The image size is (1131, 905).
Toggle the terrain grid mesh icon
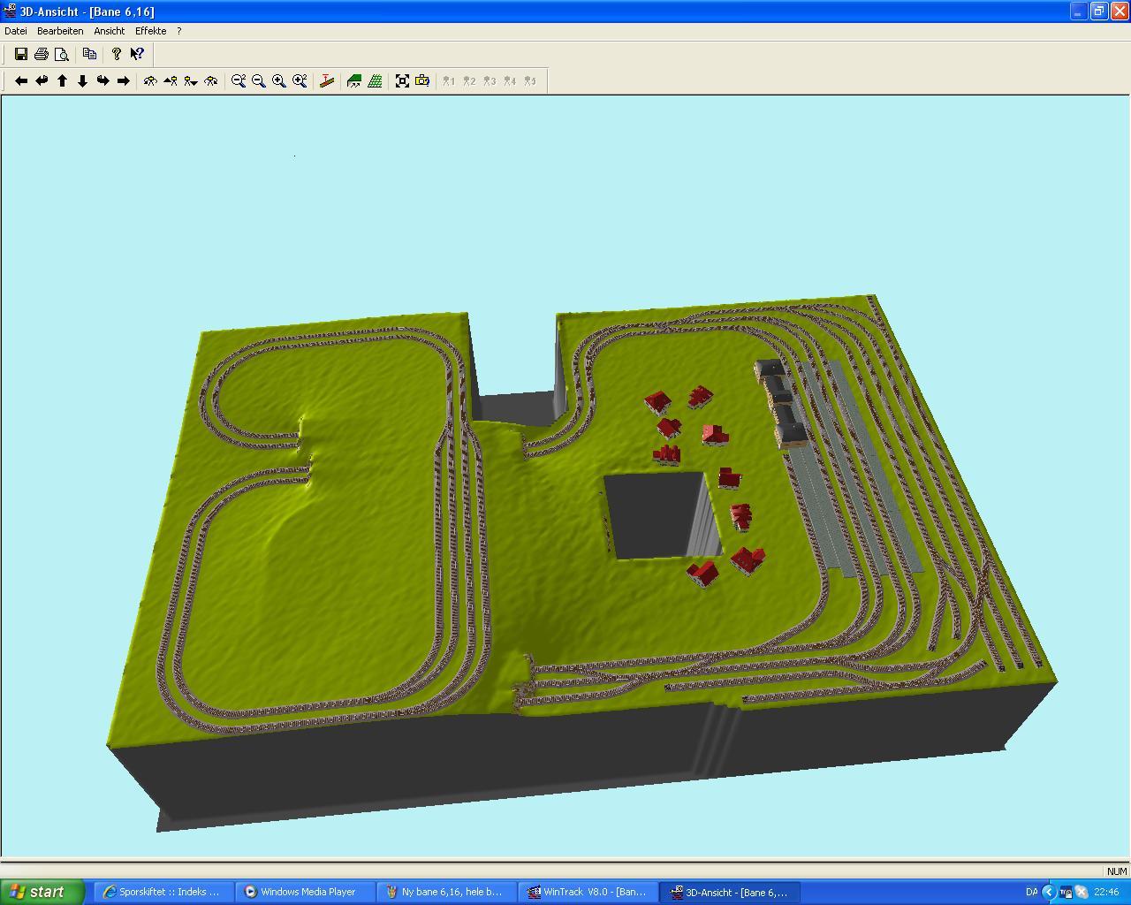tap(375, 80)
